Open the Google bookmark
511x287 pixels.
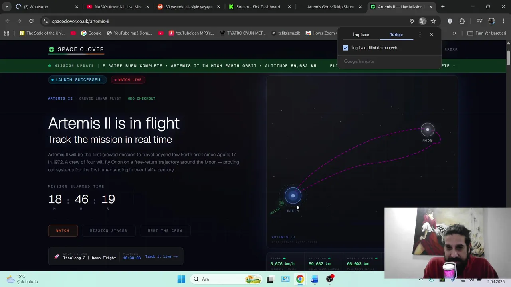click(x=91, y=33)
